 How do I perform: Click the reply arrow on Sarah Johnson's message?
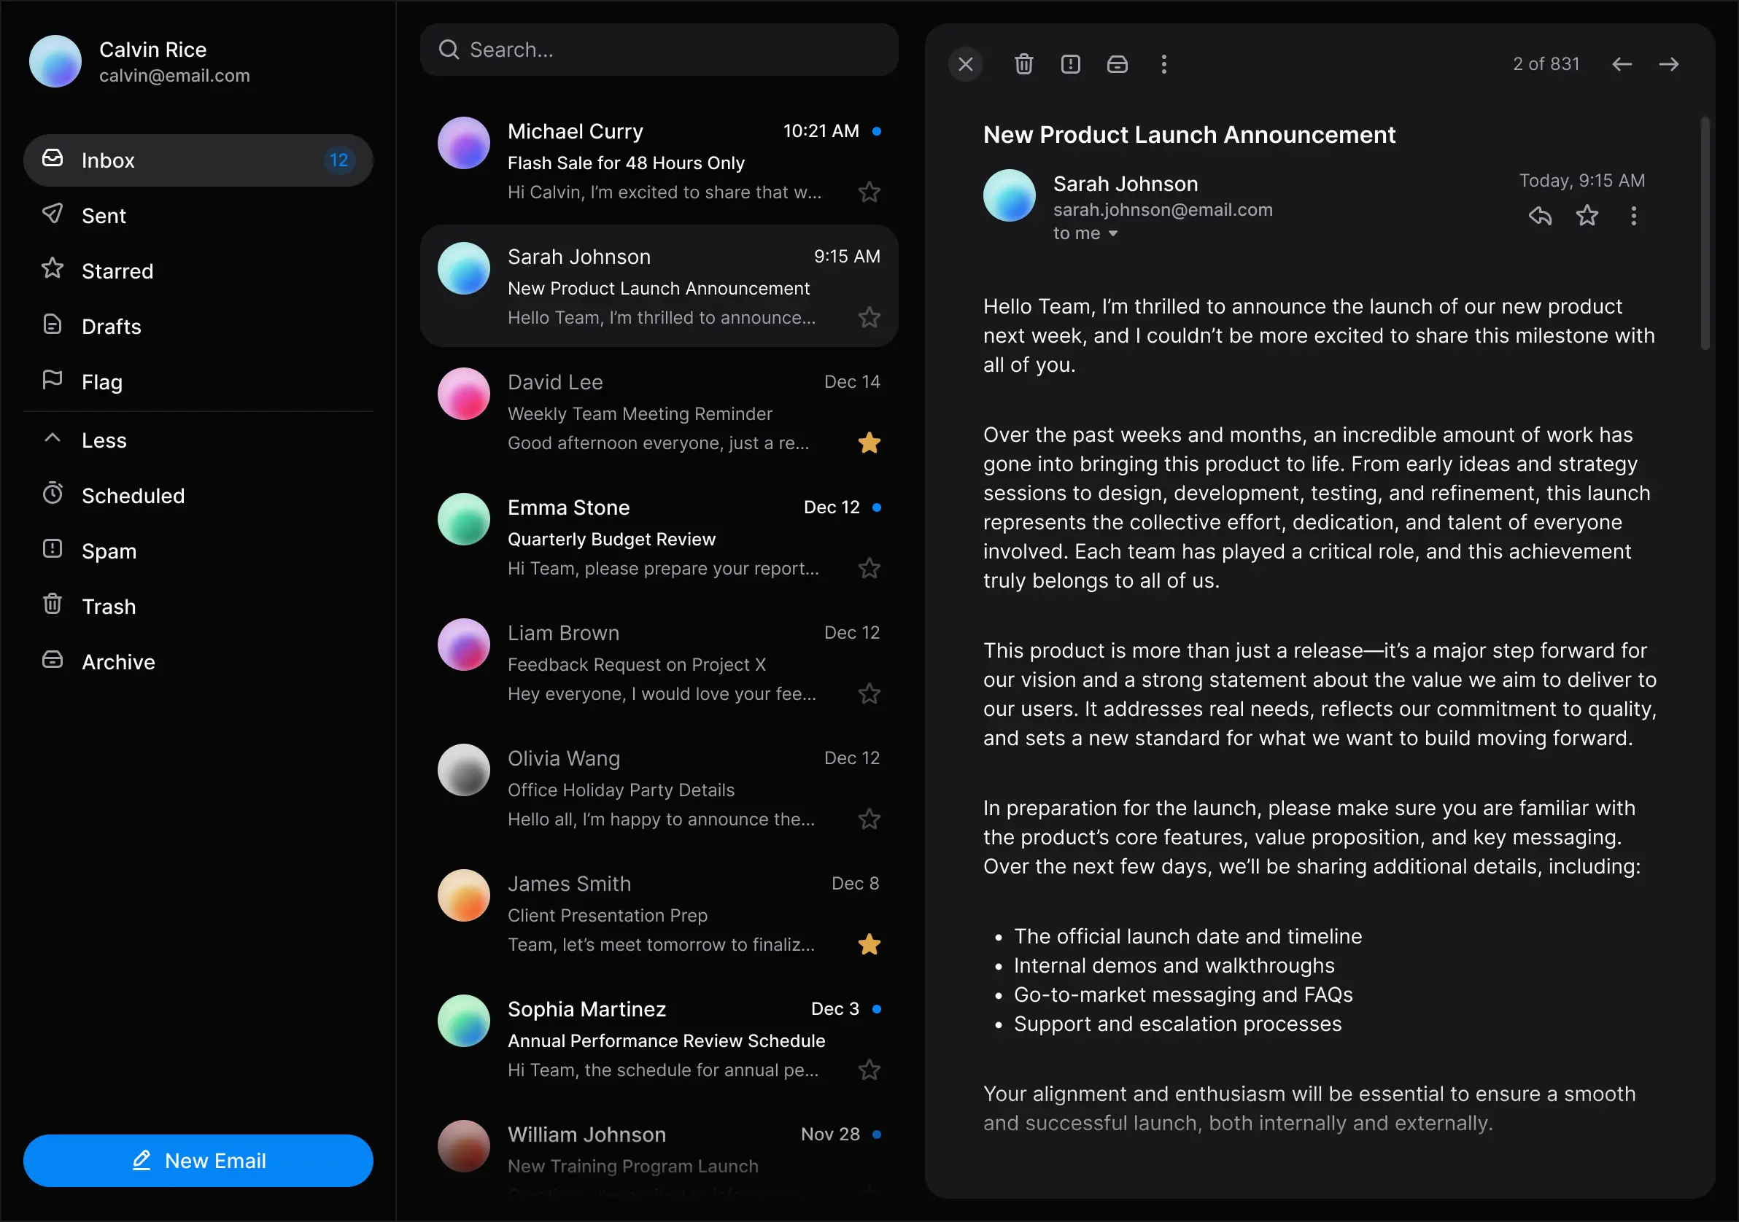click(x=1540, y=217)
